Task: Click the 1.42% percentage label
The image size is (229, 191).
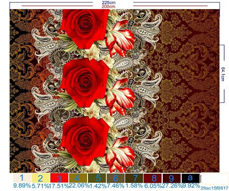Action: tap(98, 186)
